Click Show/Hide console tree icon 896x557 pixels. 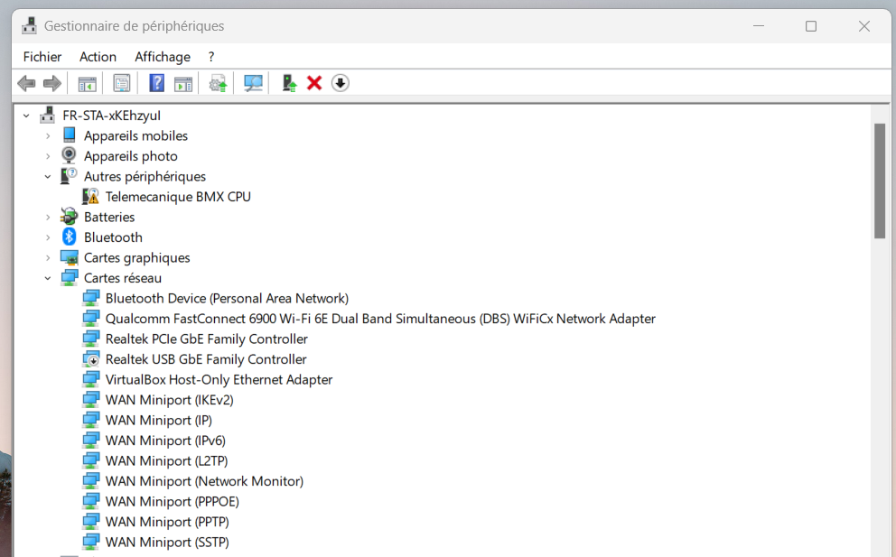[x=87, y=83]
